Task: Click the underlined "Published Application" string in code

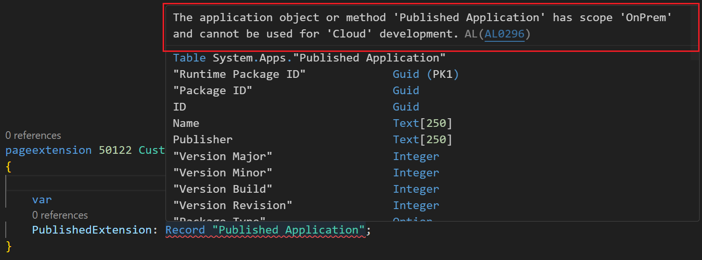Action: point(288,230)
